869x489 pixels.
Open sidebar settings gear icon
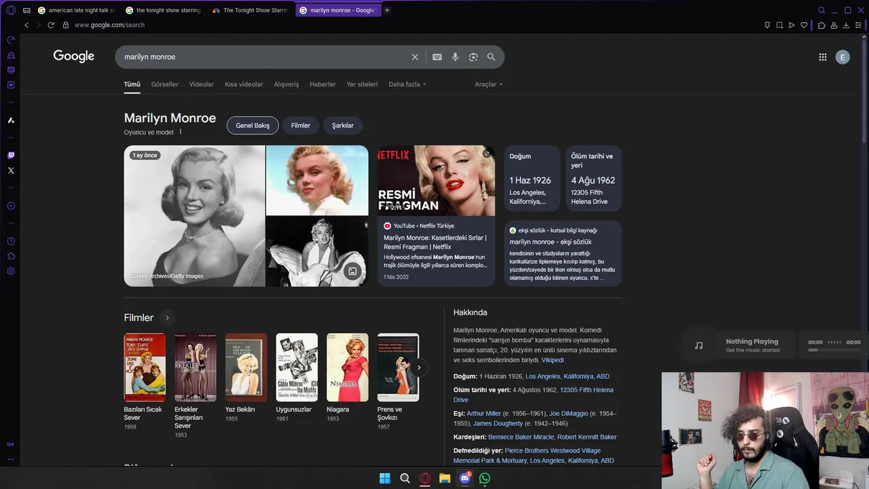coord(11,271)
